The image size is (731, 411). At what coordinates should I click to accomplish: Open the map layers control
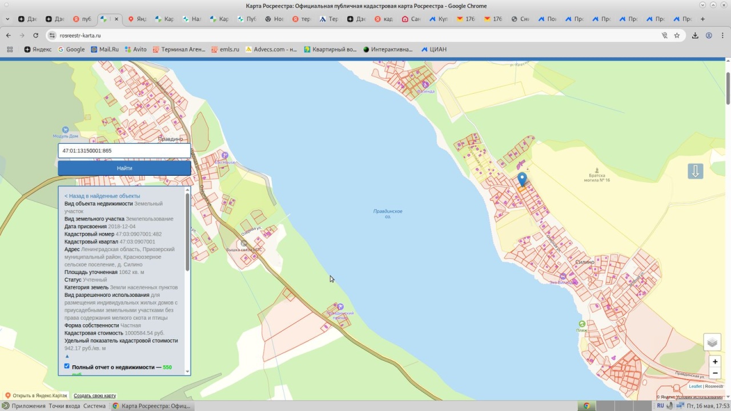[712, 342]
